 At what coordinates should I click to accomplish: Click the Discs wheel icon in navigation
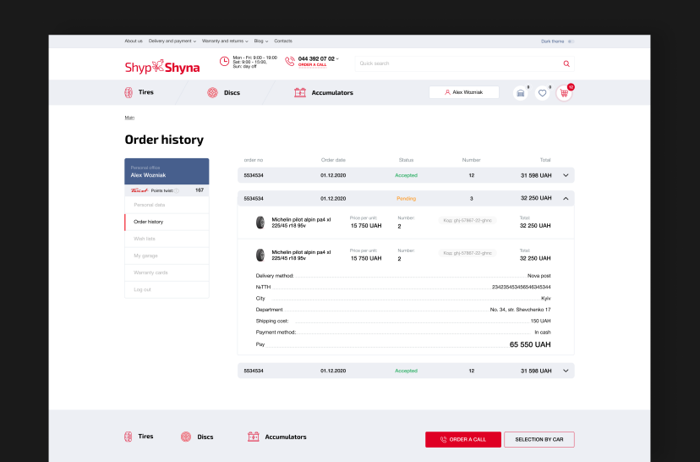point(212,92)
